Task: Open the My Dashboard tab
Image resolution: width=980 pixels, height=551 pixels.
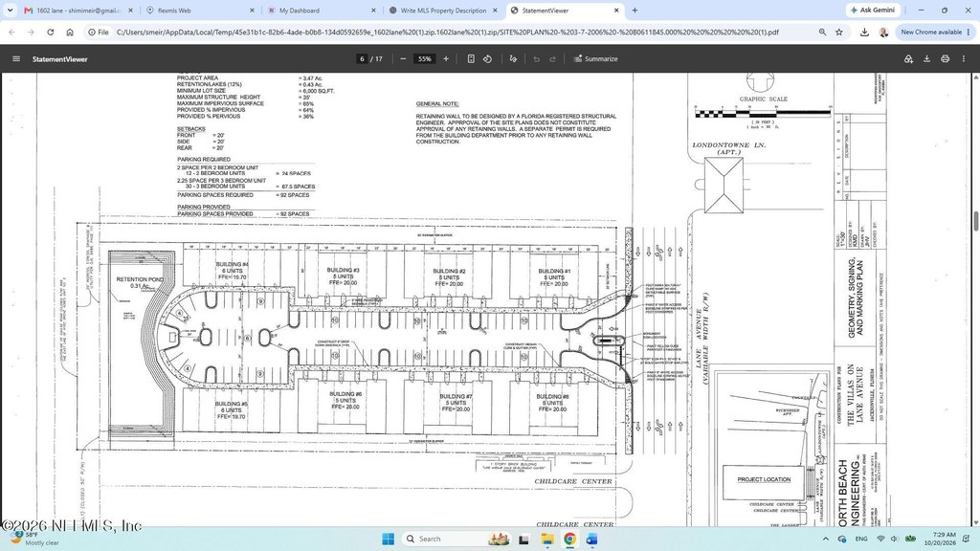Action: [322, 11]
